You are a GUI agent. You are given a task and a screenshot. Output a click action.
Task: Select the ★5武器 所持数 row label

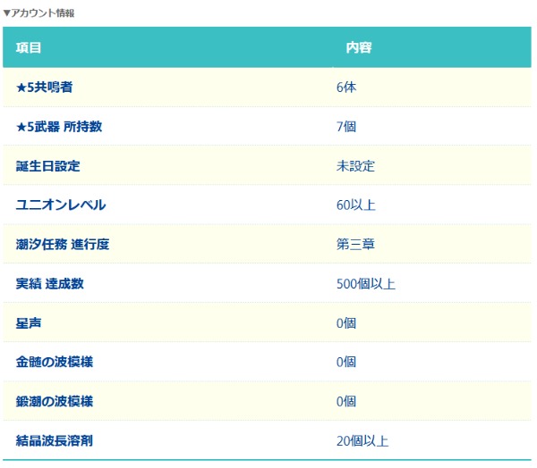click(59, 127)
